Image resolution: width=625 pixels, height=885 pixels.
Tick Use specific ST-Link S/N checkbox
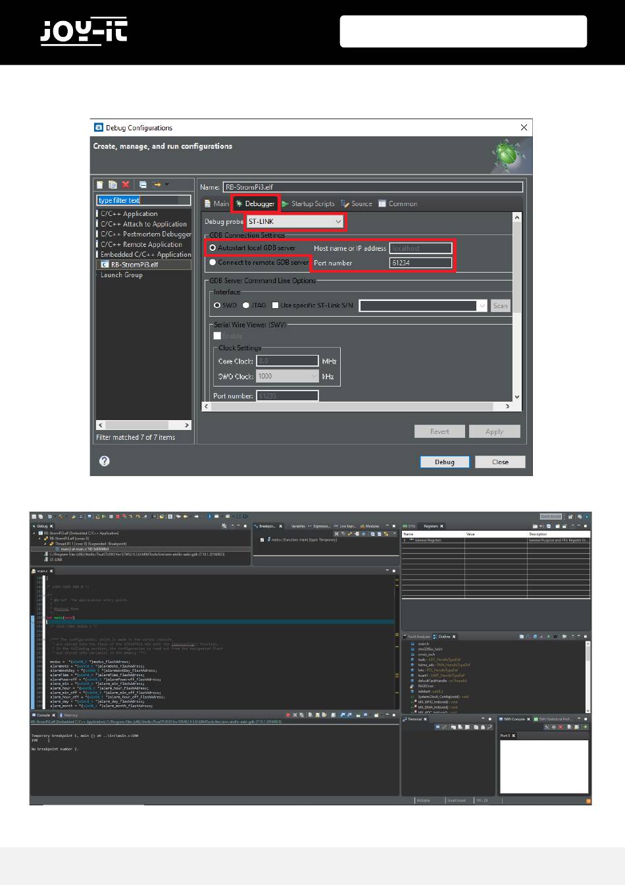[x=276, y=306]
